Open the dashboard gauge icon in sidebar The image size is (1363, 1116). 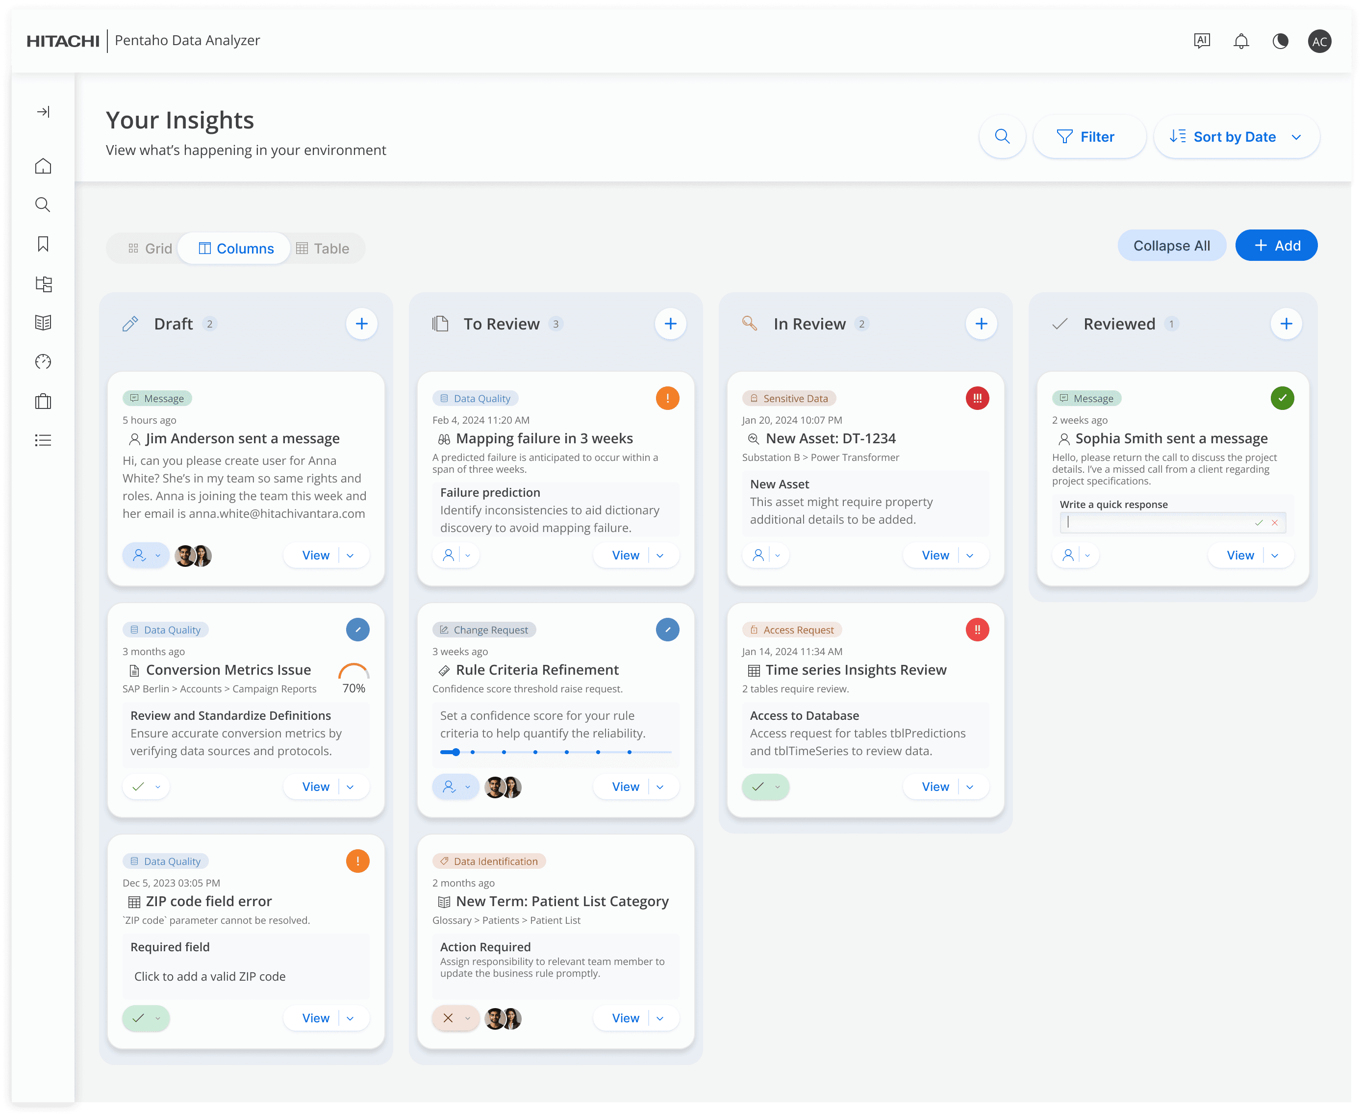43,362
